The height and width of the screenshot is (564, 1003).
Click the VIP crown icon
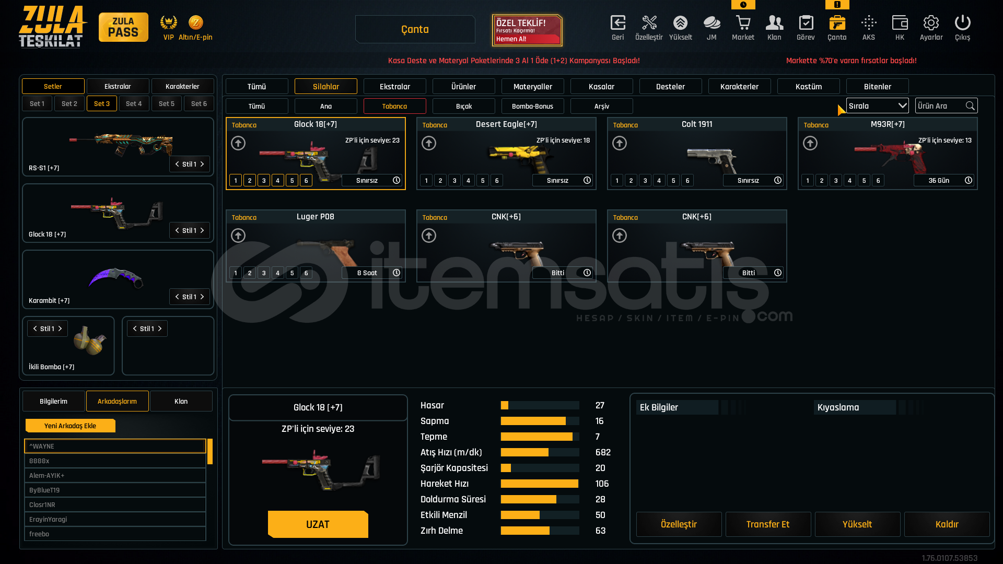(x=168, y=23)
